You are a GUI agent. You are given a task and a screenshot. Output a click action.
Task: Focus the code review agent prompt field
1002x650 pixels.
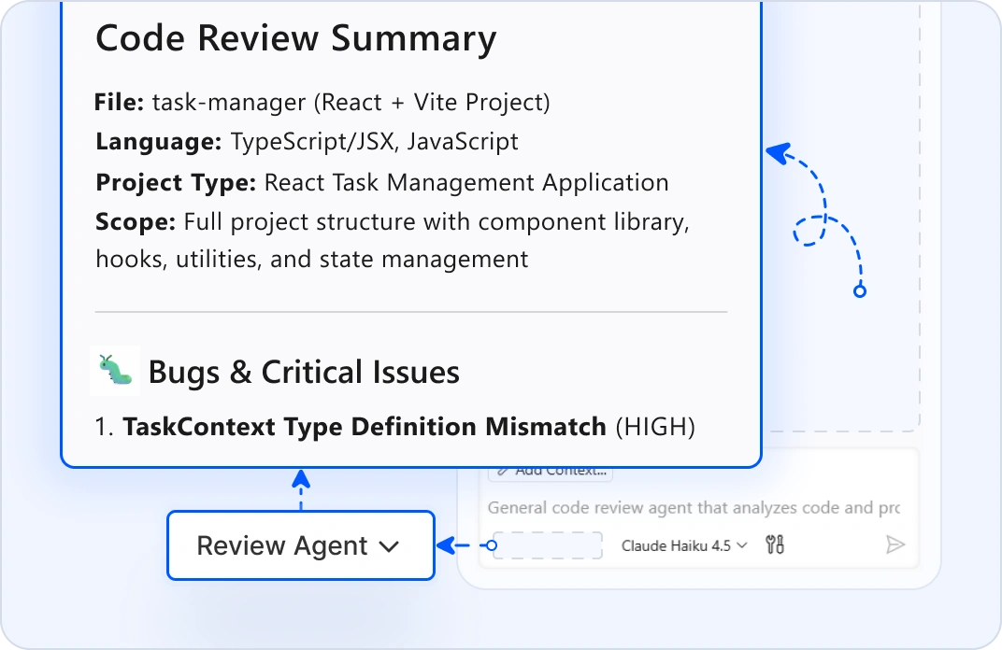click(x=694, y=508)
